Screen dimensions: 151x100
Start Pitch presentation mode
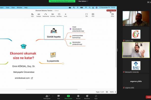pos(93,15)
